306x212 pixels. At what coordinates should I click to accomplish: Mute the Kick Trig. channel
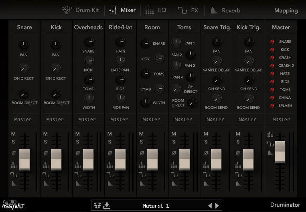tap(238, 134)
